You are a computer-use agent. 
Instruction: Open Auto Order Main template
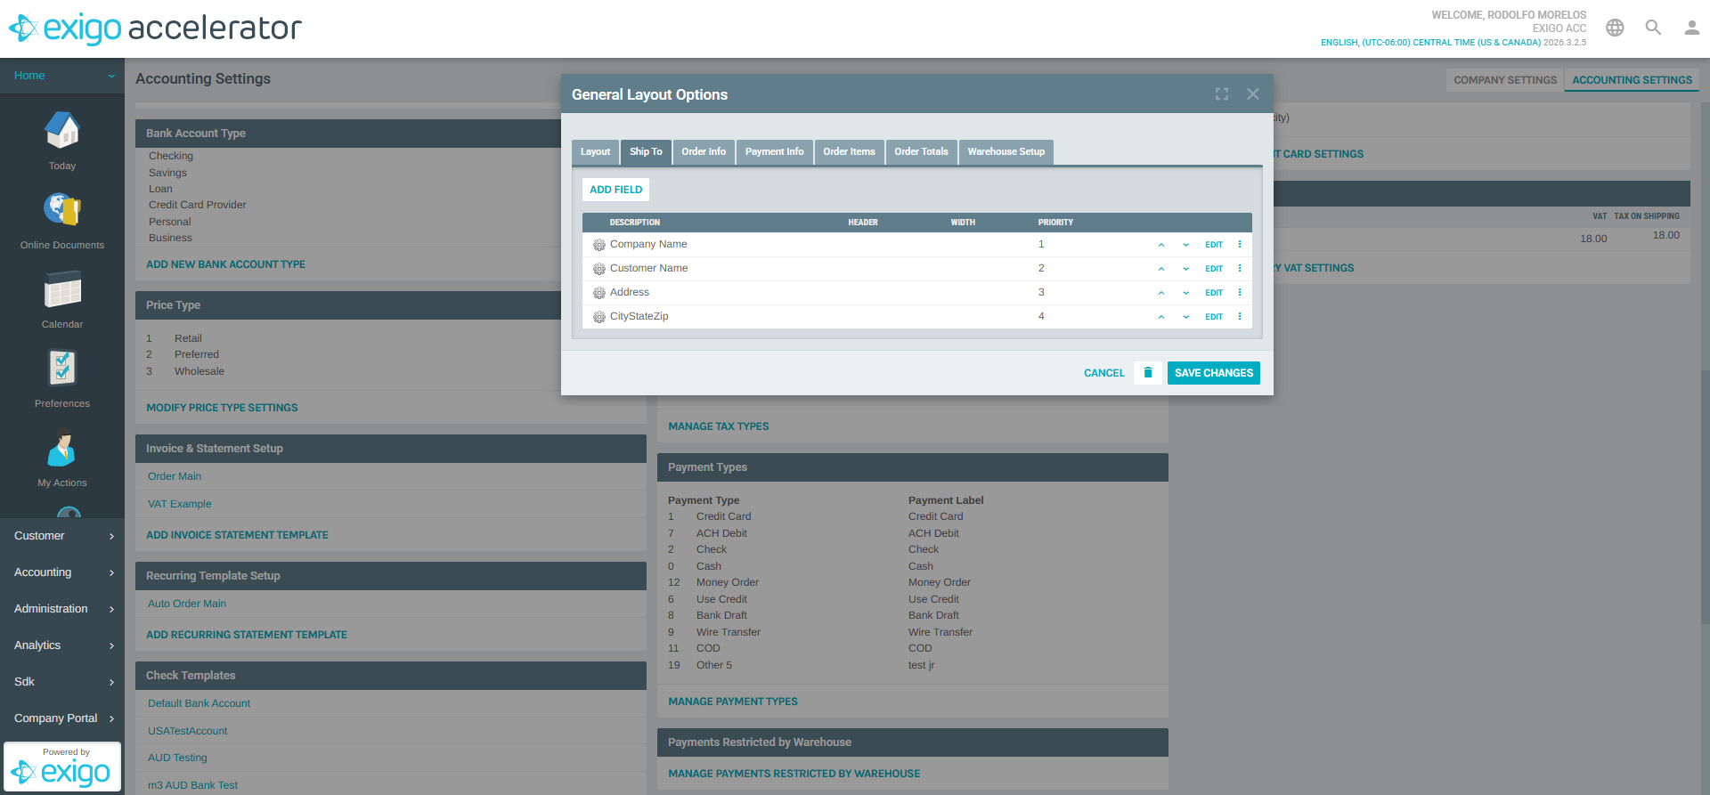[187, 604]
